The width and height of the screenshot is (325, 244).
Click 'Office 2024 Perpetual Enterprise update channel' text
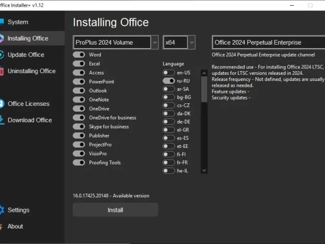[263, 55]
